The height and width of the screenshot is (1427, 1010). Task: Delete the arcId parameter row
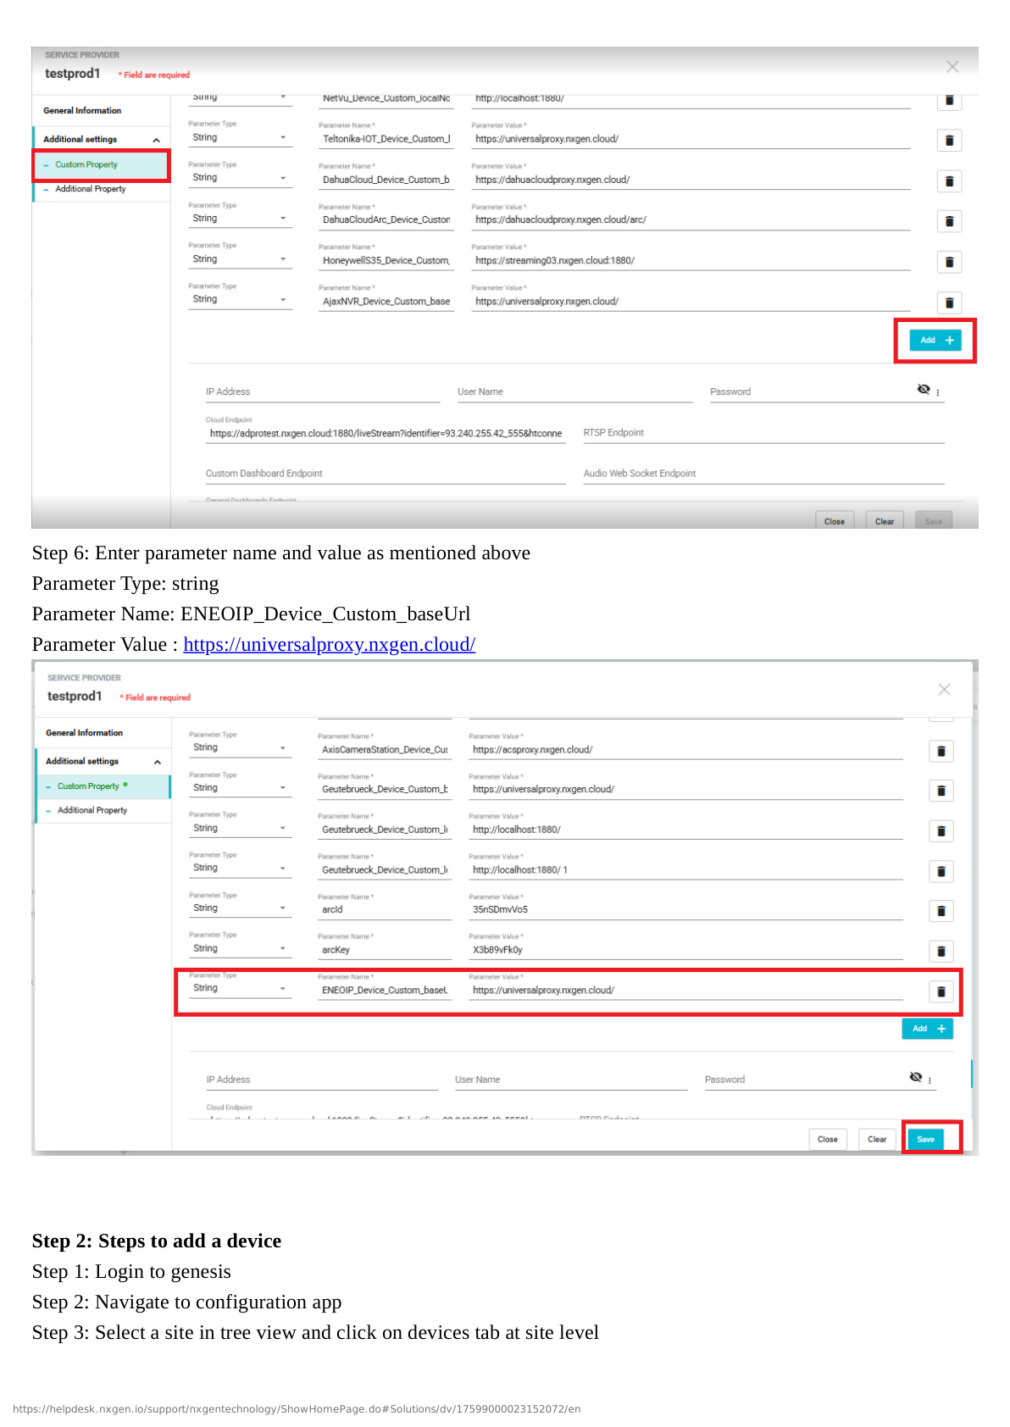[x=941, y=911]
